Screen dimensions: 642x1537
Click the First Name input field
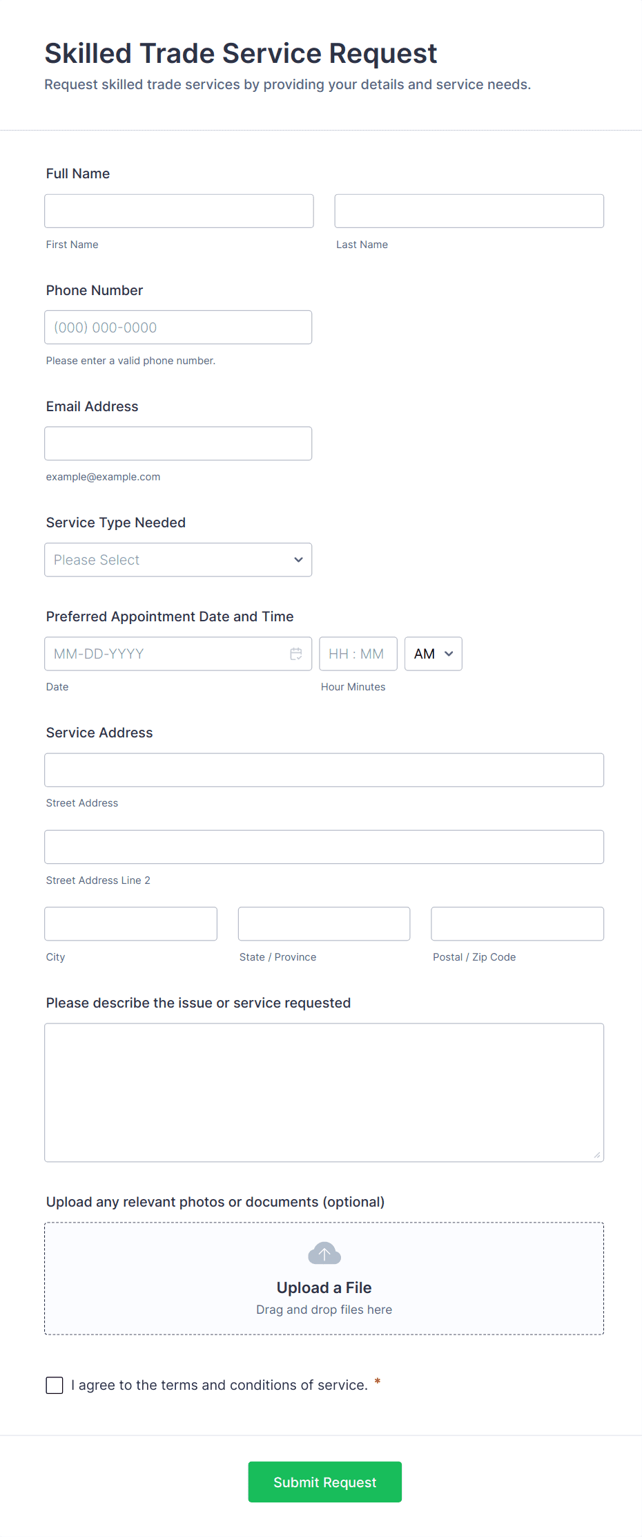click(x=179, y=211)
